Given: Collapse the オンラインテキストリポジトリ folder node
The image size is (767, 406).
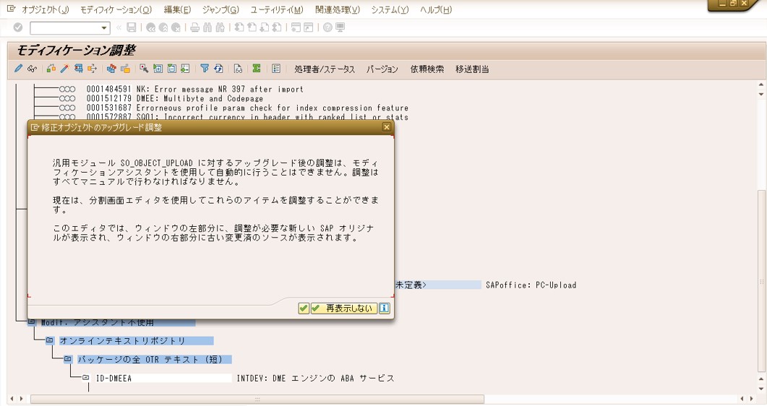Looking at the screenshot, I should click(50, 340).
